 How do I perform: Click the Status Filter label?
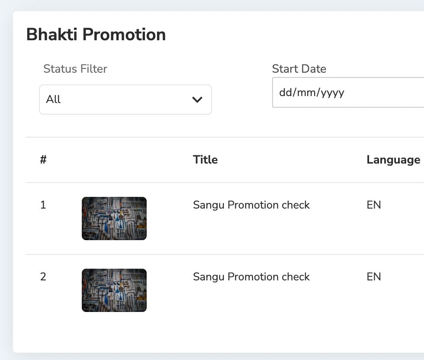tap(75, 69)
